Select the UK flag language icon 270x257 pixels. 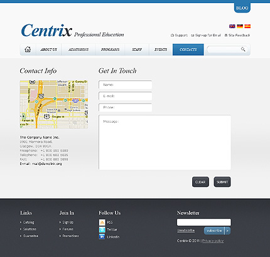tap(232, 26)
